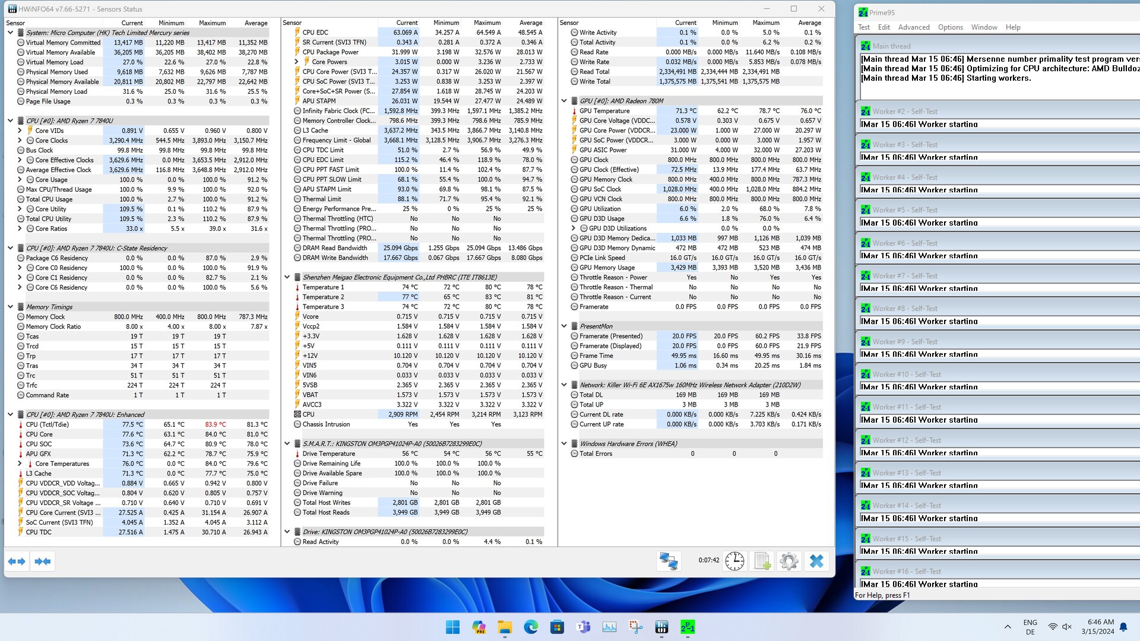Click the expand columns arrows button

(17, 561)
